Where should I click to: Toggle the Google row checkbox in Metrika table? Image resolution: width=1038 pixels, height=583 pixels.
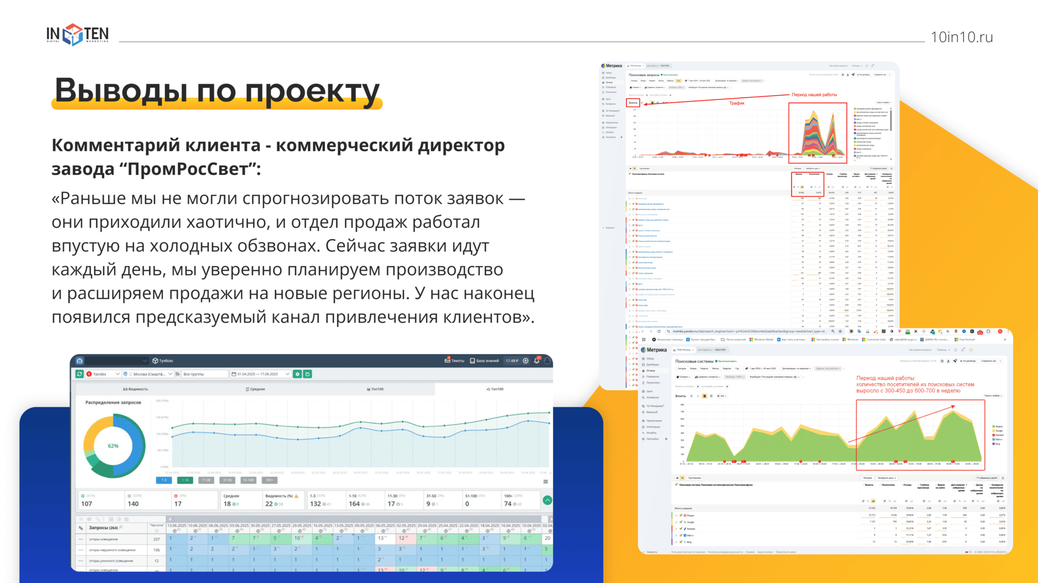tap(681, 522)
